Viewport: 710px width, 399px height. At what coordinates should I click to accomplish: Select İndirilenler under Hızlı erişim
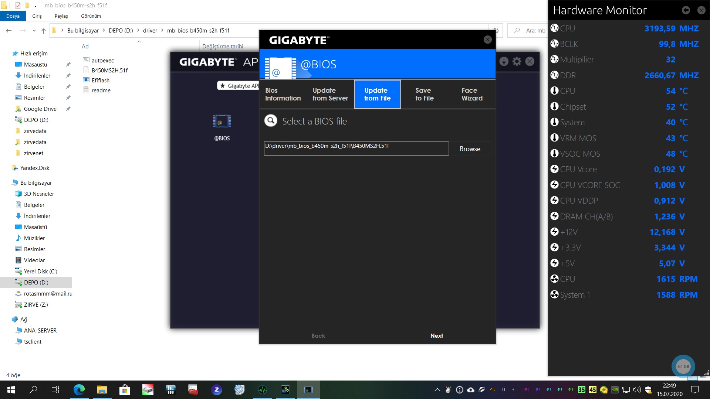point(37,75)
